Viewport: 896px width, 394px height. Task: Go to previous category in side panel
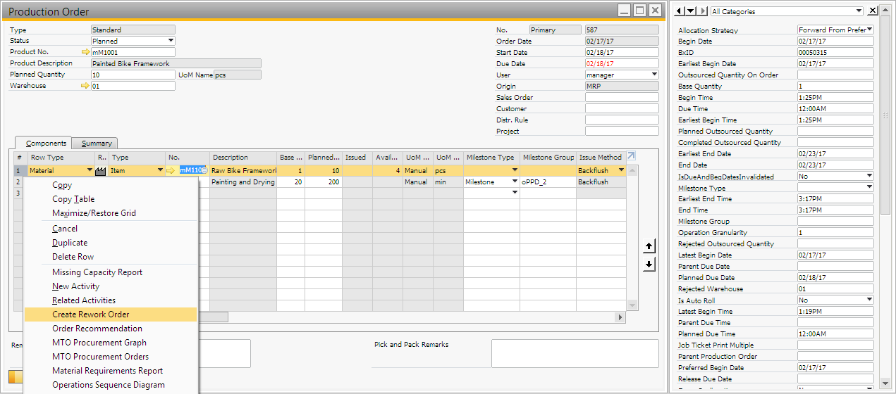coord(680,11)
